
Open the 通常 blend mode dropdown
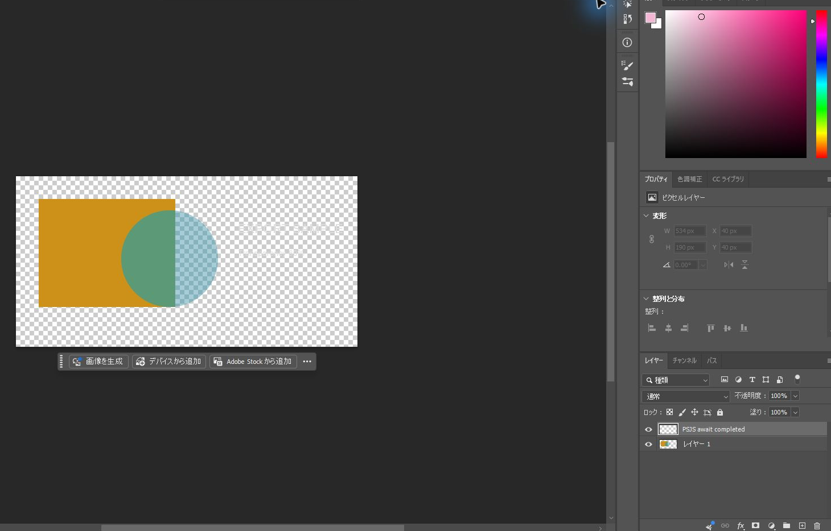point(686,396)
